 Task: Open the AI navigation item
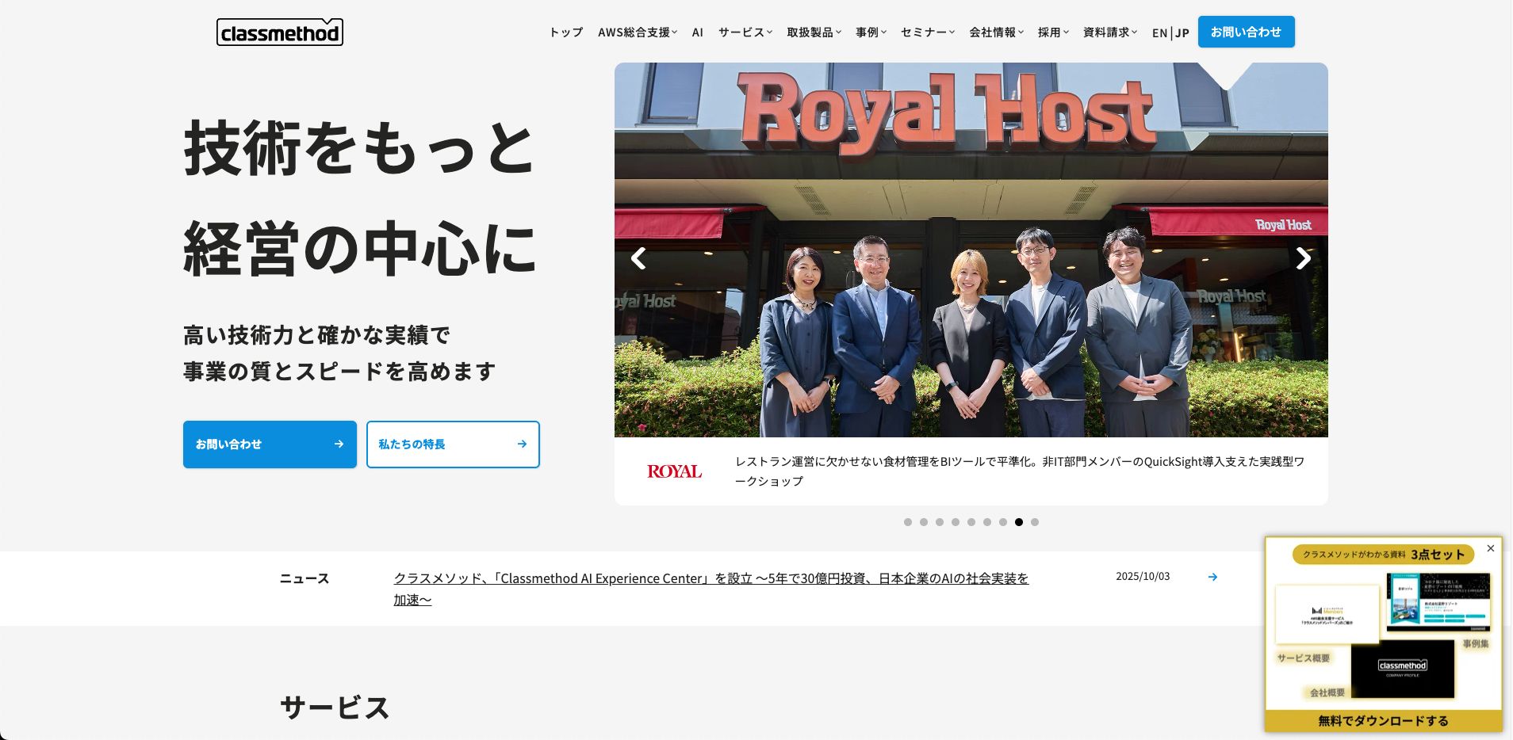pyautogui.click(x=698, y=32)
